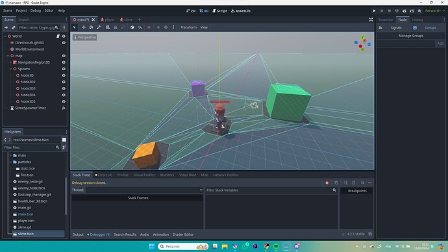Open the Thread dropdown in Stack Trace
448x252 pixels.
point(144,190)
